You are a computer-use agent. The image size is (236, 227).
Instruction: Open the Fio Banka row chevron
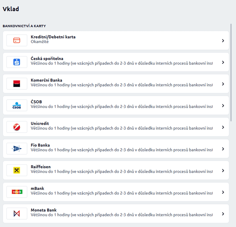tap(223, 149)
